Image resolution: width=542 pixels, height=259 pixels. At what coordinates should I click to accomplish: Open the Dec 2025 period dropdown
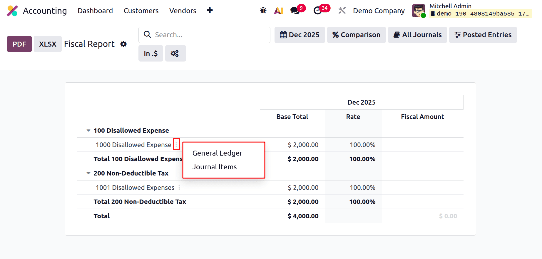pyautogui.click(x=300, y=35)
